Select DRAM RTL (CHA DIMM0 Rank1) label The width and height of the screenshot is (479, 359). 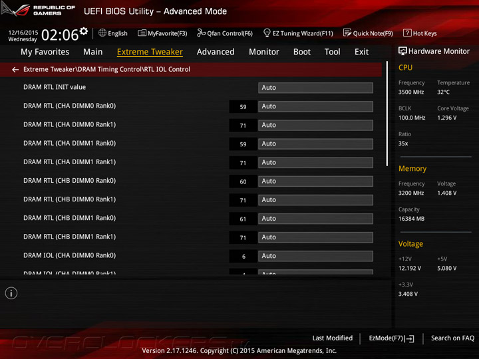coord(70,124)
